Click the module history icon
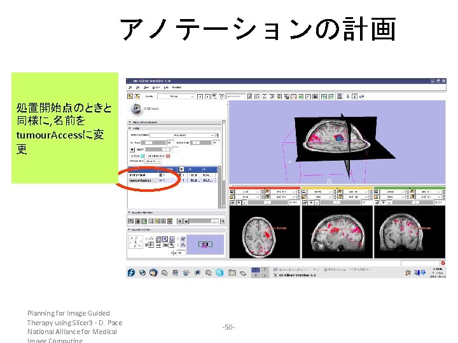Image resolution: width=458 pixels, height=343 pixels. (x=214, y=97)
